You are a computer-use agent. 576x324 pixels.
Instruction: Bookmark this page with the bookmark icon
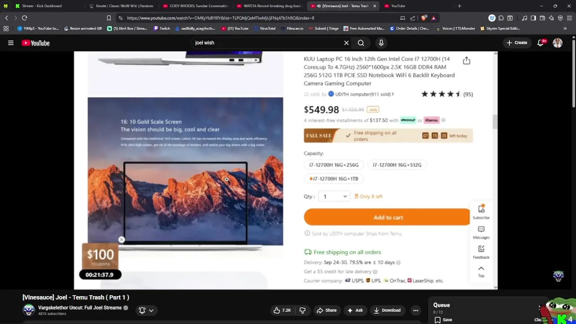pos(108,18)
